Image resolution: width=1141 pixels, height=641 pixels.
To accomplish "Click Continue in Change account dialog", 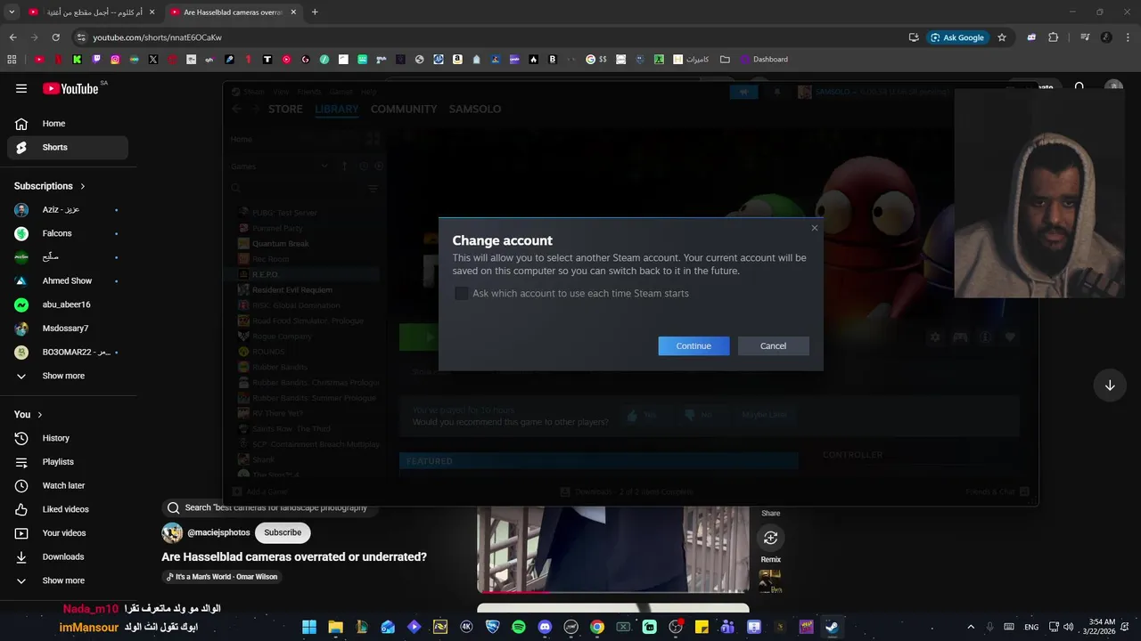I will pyautogui.click(x=694, y=345).
